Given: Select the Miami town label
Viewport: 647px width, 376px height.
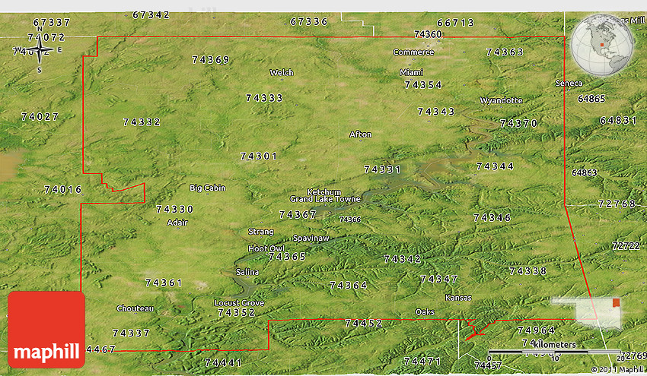Looking at the screenshot, I should coord(411,72).
